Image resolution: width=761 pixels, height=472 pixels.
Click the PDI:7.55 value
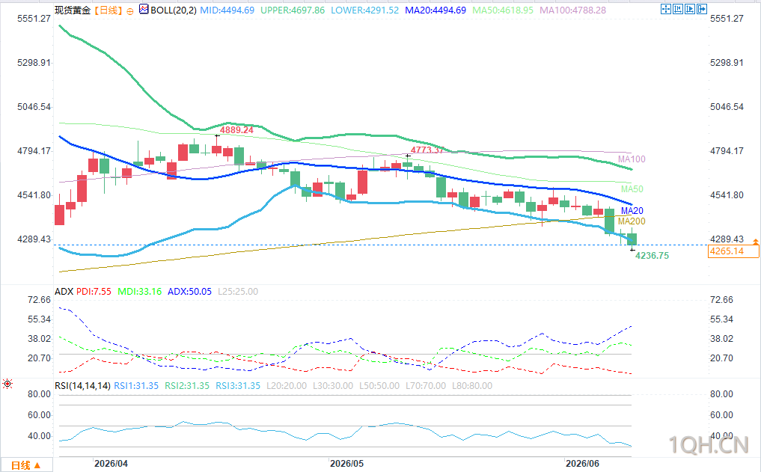(x=94, y=292)
